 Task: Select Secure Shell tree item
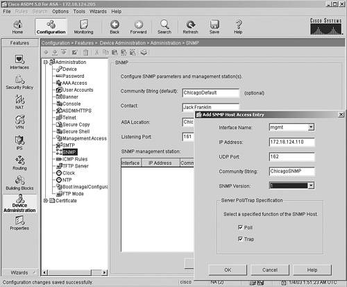pos(76,131)
